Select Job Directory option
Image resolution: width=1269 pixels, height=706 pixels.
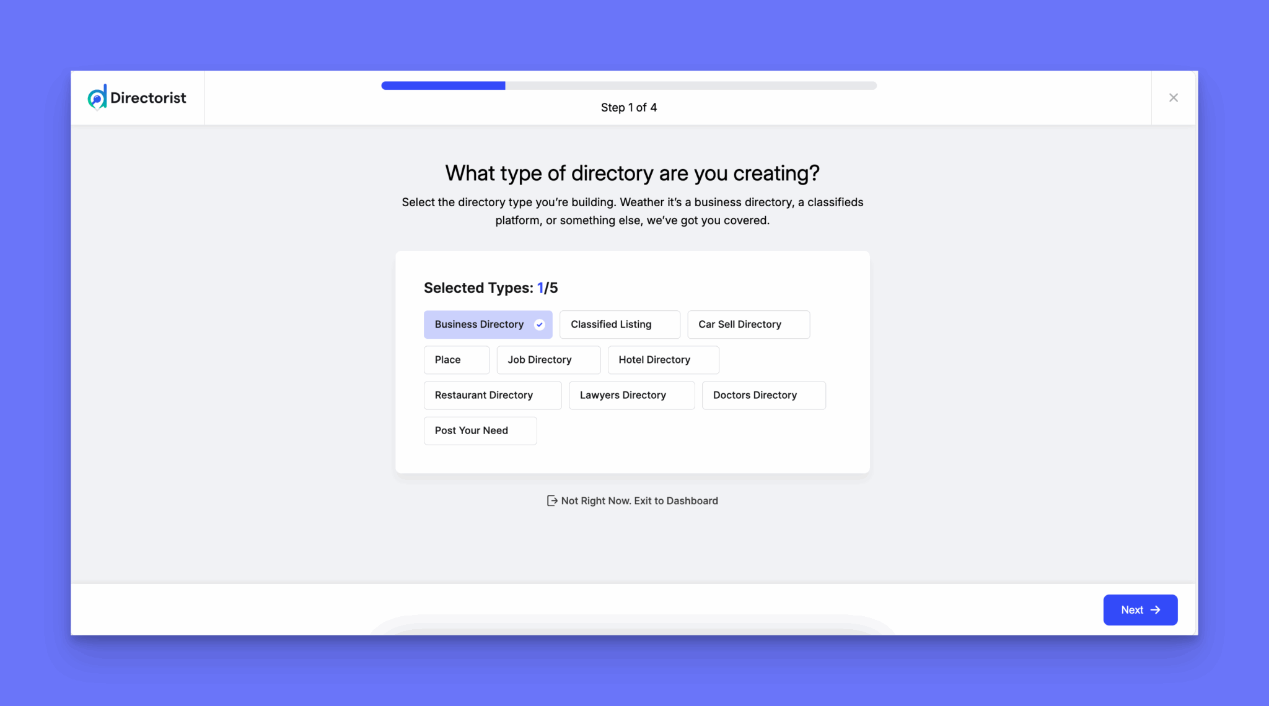[x=548, y=360]
